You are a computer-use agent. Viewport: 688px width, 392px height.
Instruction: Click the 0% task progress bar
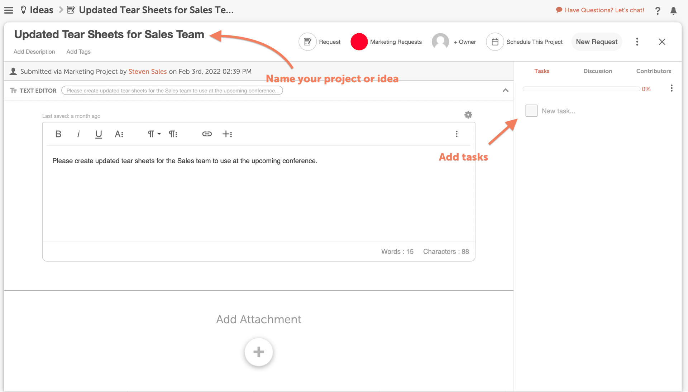point(580,88)
